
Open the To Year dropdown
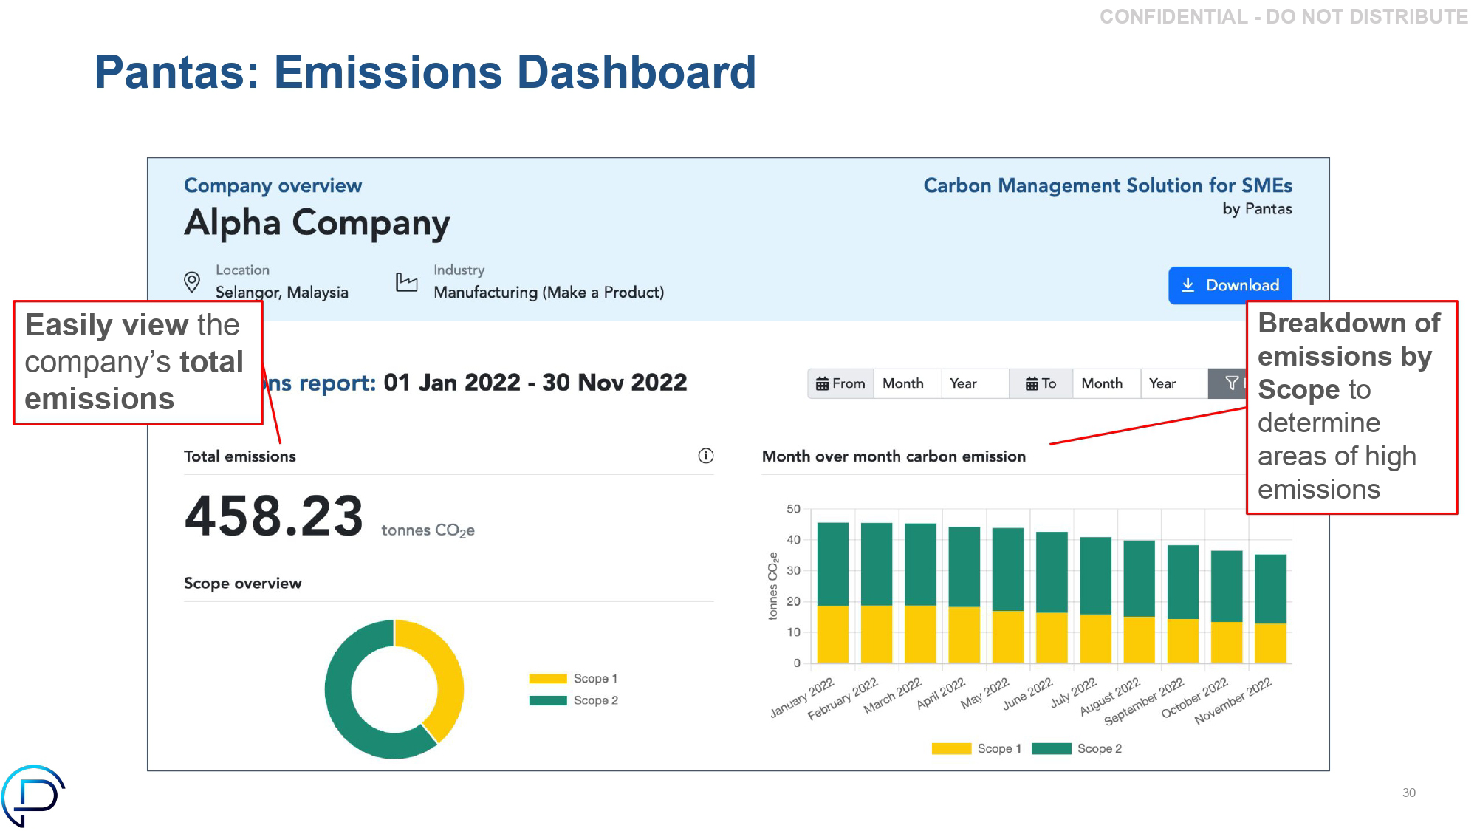tap(1174, 383)
